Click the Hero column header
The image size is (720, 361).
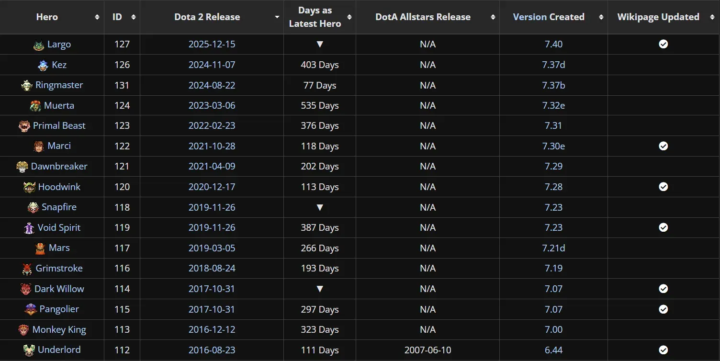click(x=47, y=17)
